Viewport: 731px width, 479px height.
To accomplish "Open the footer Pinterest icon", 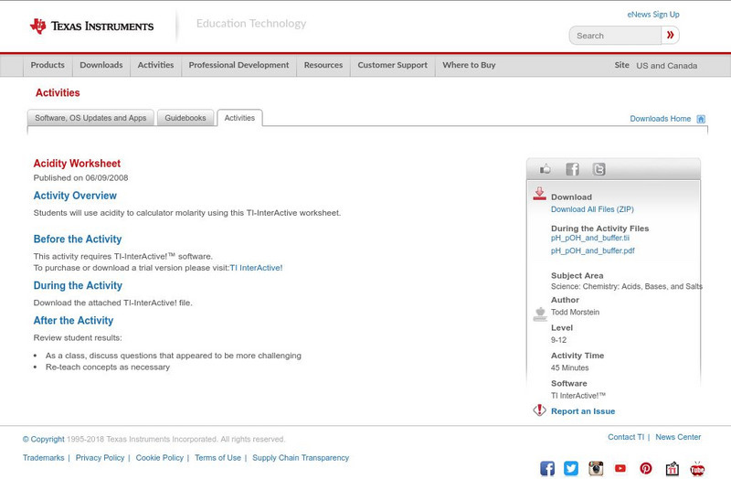I will 646,468.
